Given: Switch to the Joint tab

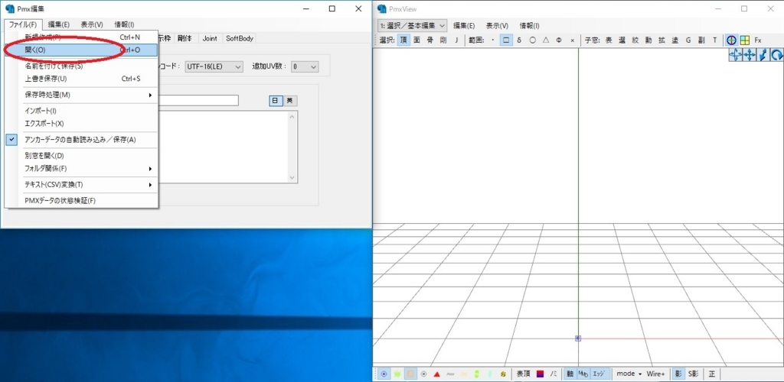Looking at the screenshot, I should click(210, 38).
